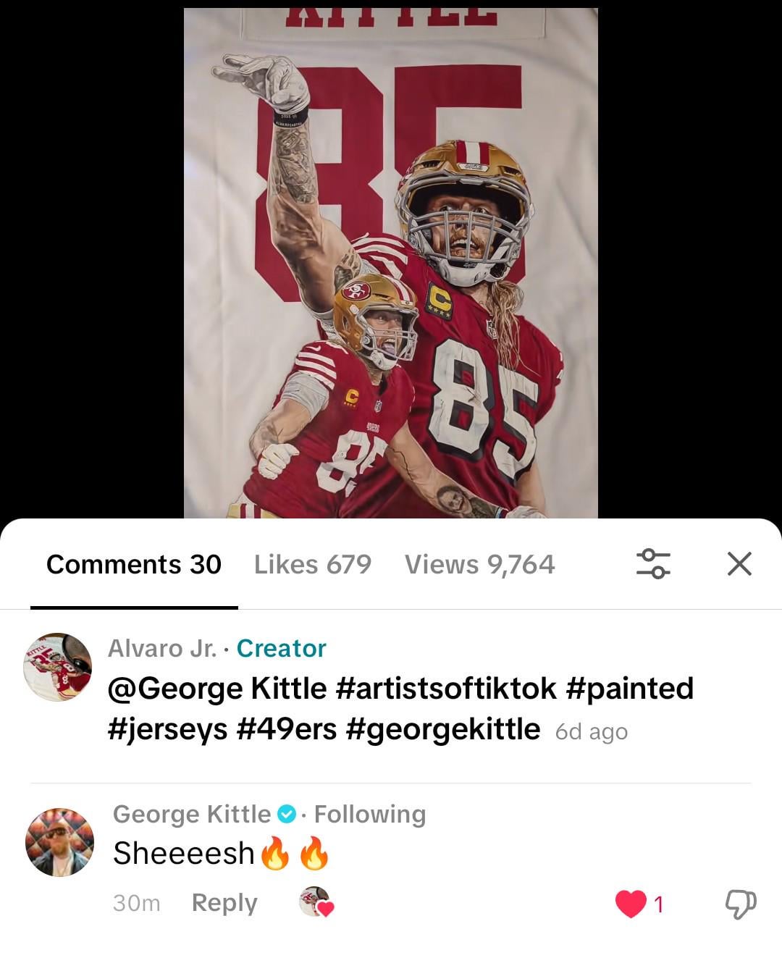Close the comments panel with X
Image resolution: width=782 pixels, height=958 pixels.
739,563
